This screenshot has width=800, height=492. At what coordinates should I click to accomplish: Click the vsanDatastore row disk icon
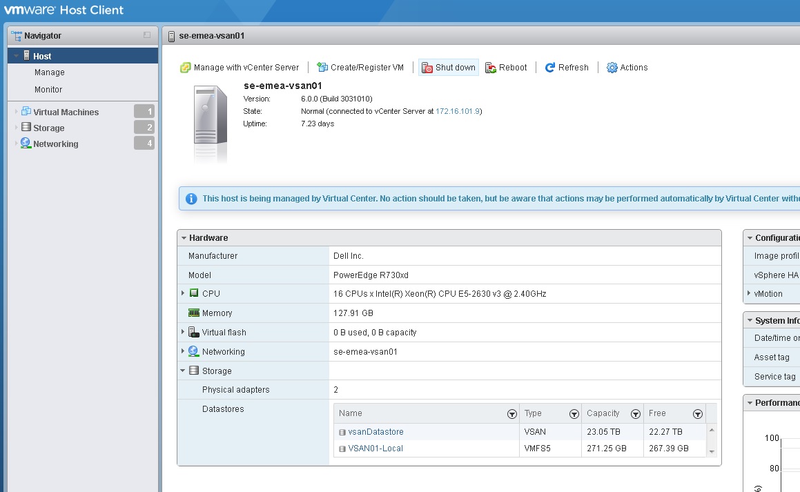(342, 433)
